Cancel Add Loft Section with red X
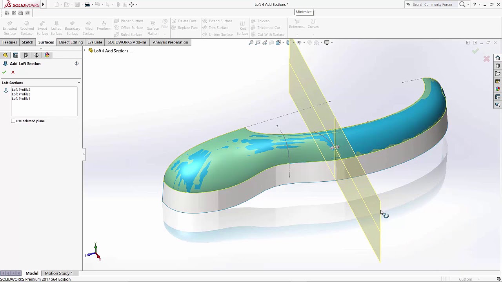 [13, 72]
